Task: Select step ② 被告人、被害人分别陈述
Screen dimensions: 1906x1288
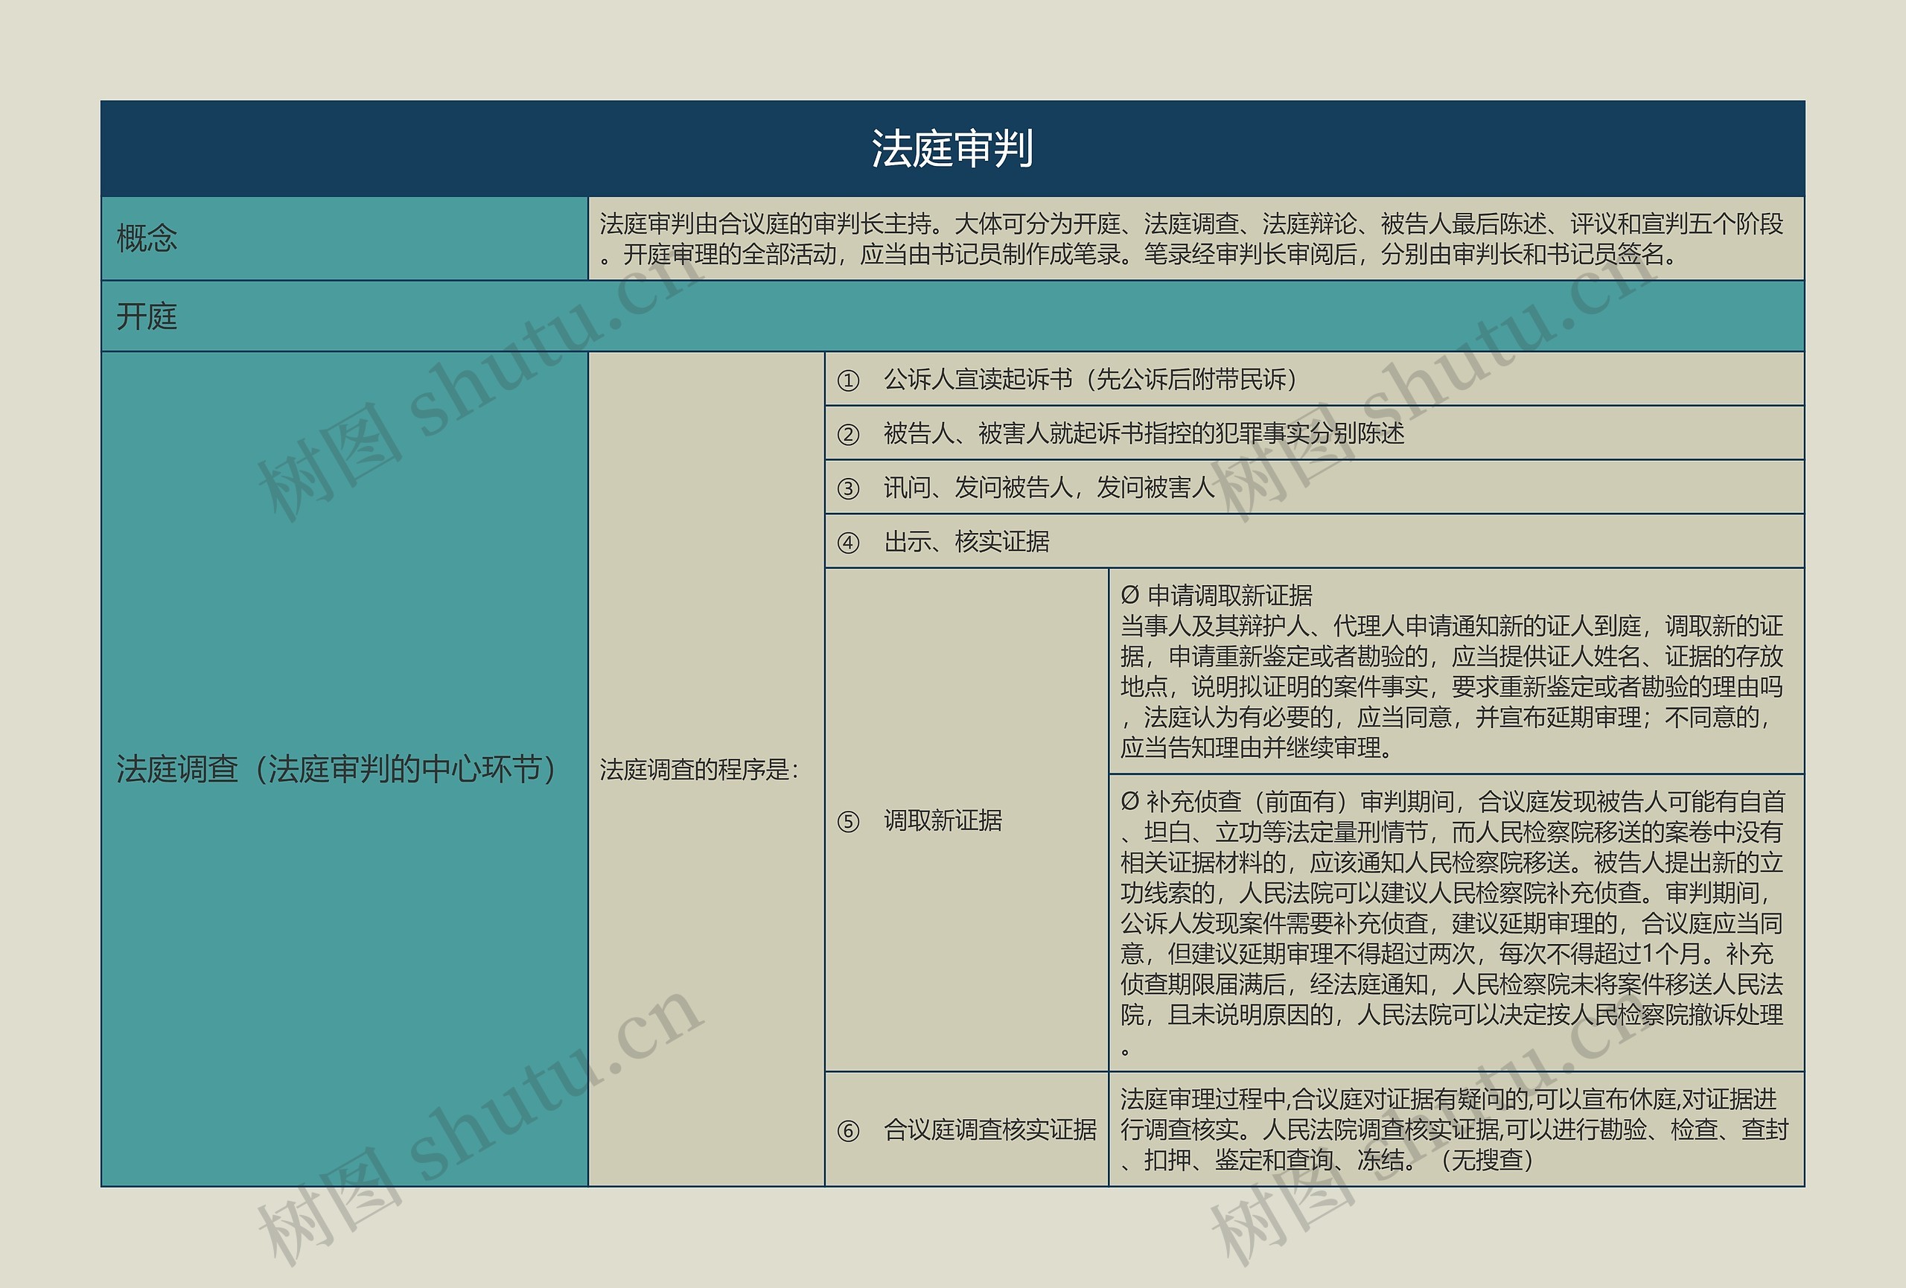Action: coord(1314,433)
